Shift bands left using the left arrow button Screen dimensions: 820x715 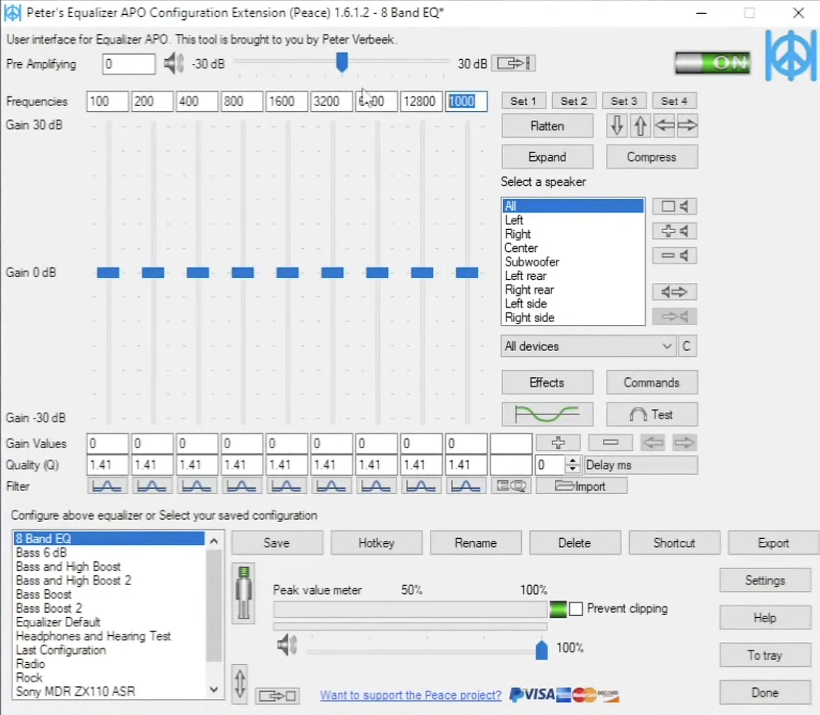(664, 126)
